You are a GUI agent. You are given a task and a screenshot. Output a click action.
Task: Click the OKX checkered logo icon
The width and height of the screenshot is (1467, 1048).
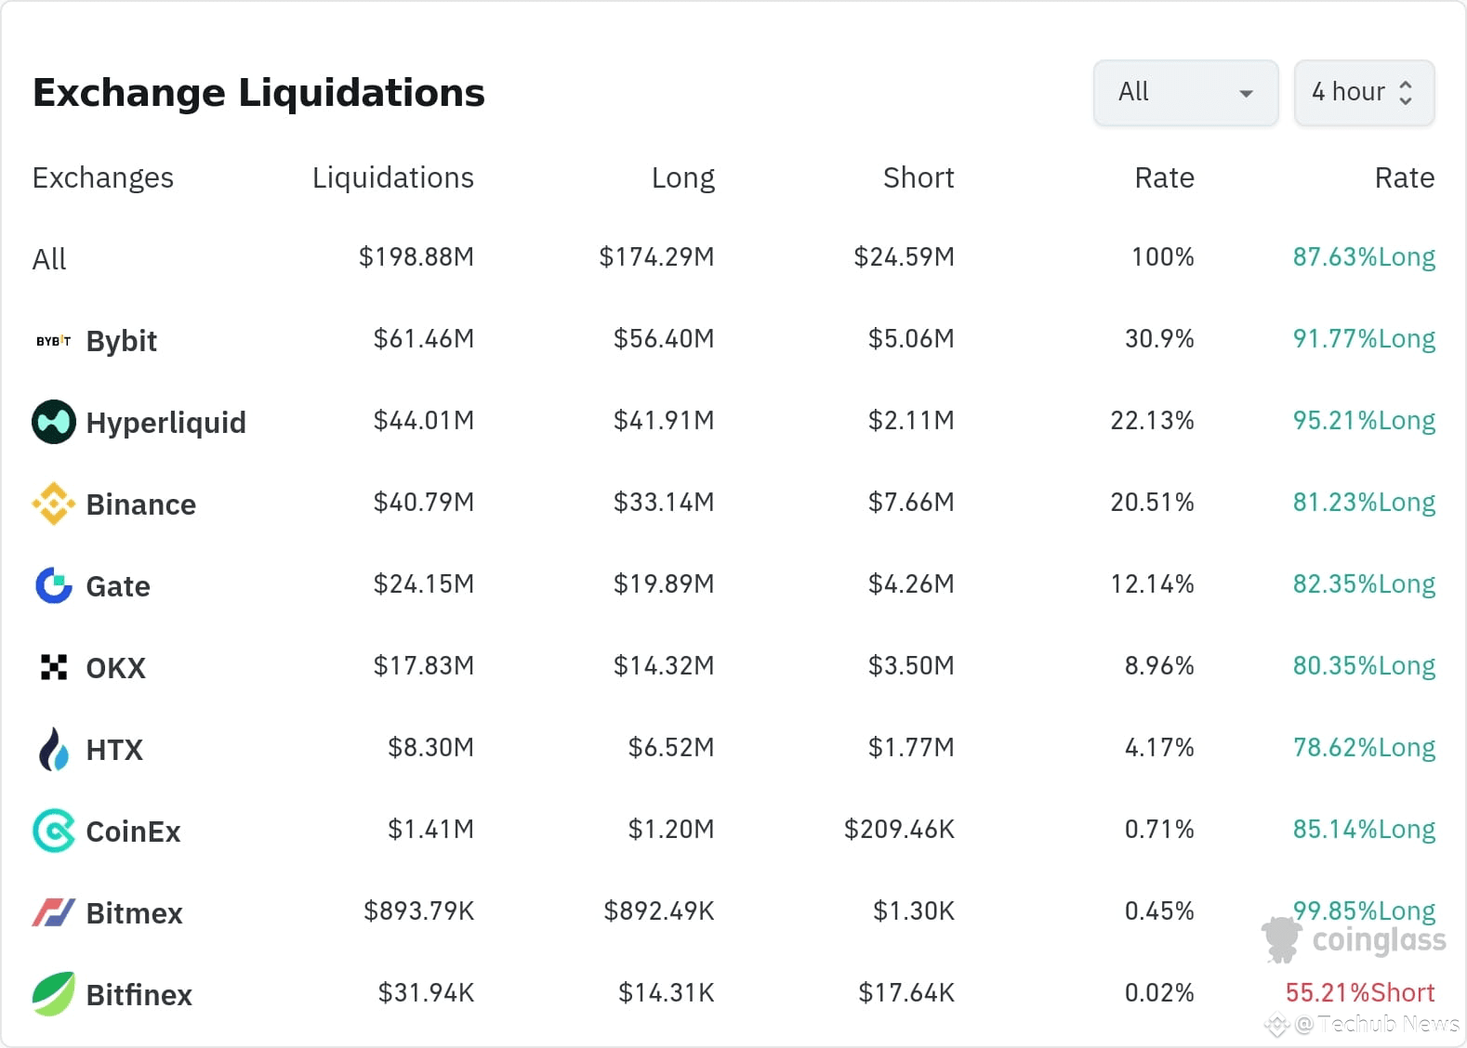click(x=54, y=667)
